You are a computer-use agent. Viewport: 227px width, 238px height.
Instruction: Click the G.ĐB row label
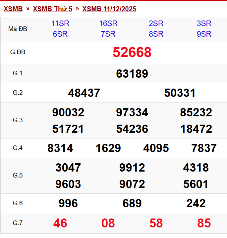coord(18,52)
